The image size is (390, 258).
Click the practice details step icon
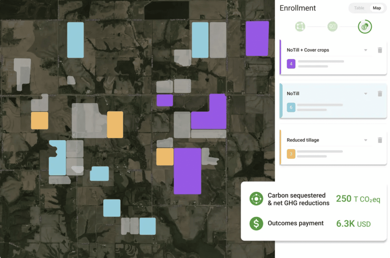point(332,26)
